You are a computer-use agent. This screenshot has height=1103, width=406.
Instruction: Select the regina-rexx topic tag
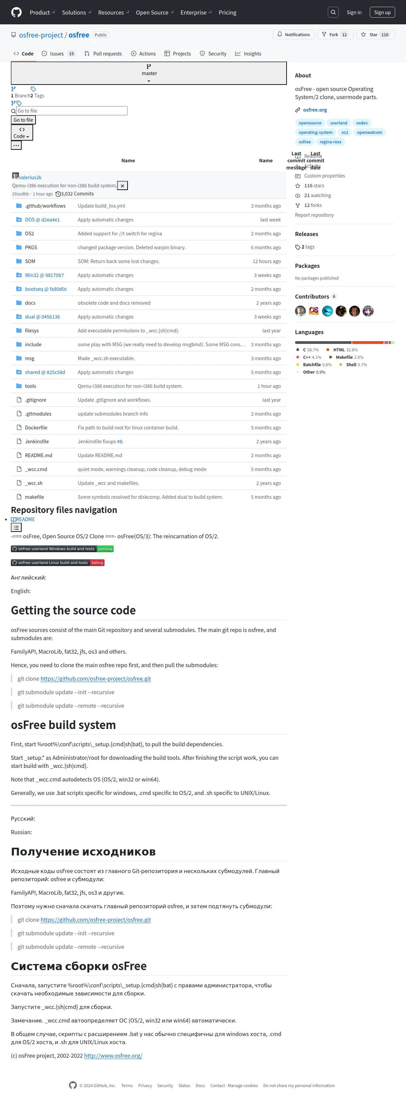[x=330, y=142]
